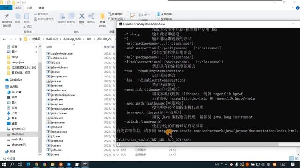Image resolution: width=300 pixels, height=168 pixels.
Task: Sort files by the Name column header
Action: point(49,47)
